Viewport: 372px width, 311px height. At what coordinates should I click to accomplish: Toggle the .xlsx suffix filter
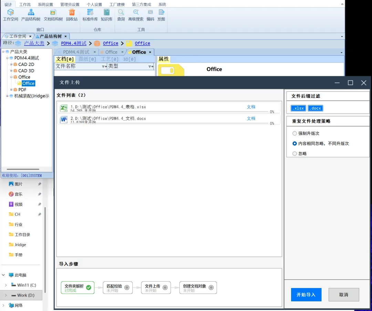pos(298,108)
